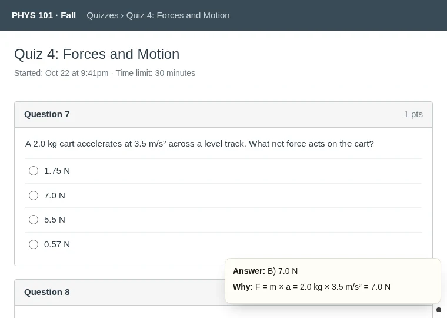The width and height of the screenshot is (447, 318).
Task: Click the Started and Time limit line
Action: click(x=105, y=73)
